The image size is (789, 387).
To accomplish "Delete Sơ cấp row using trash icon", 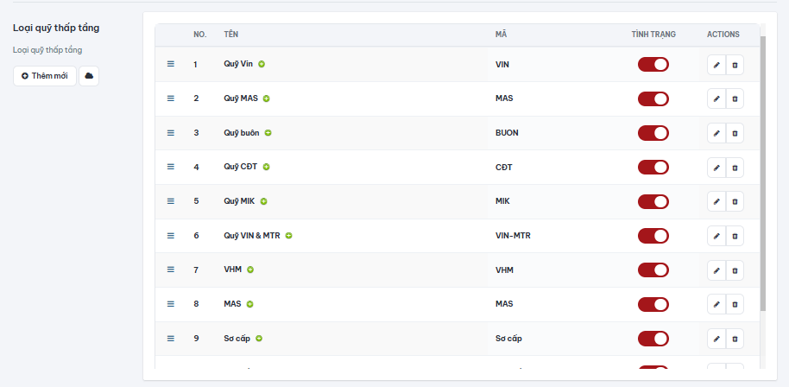I will [735, 339].
